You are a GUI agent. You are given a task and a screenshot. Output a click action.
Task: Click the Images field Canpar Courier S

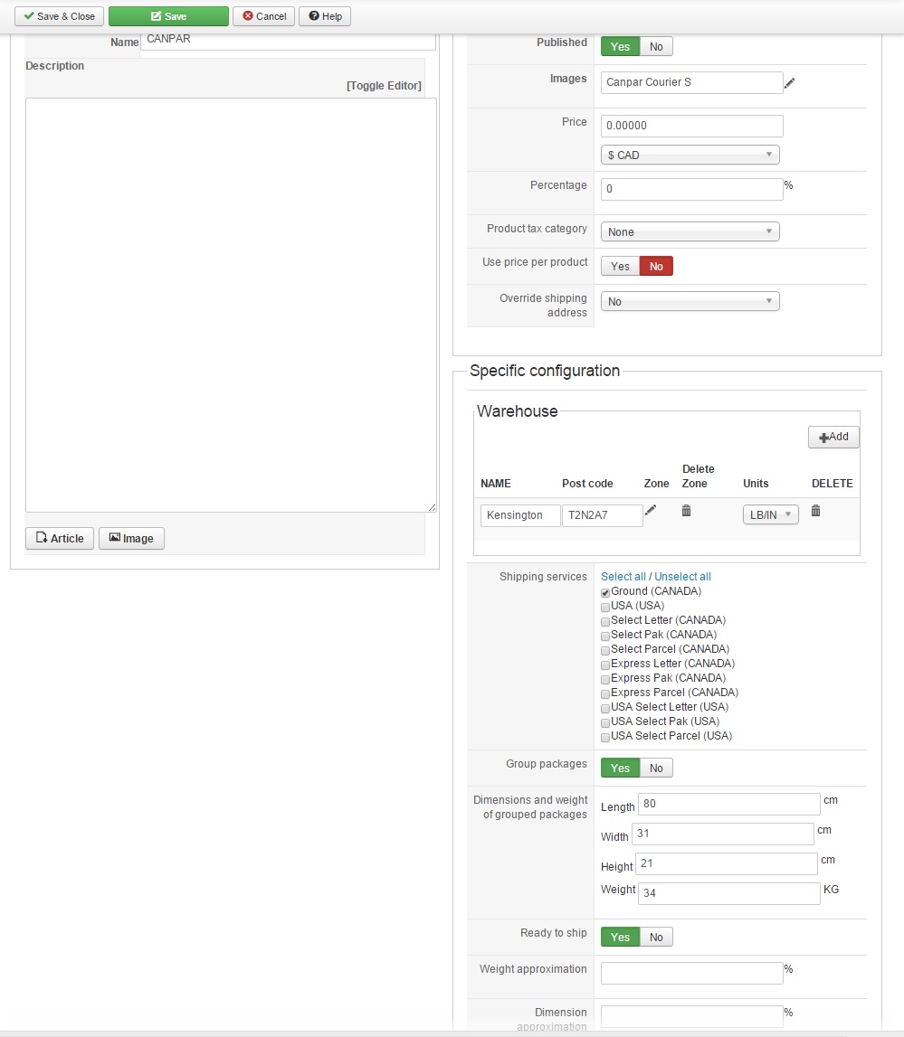tap(692, 82)
